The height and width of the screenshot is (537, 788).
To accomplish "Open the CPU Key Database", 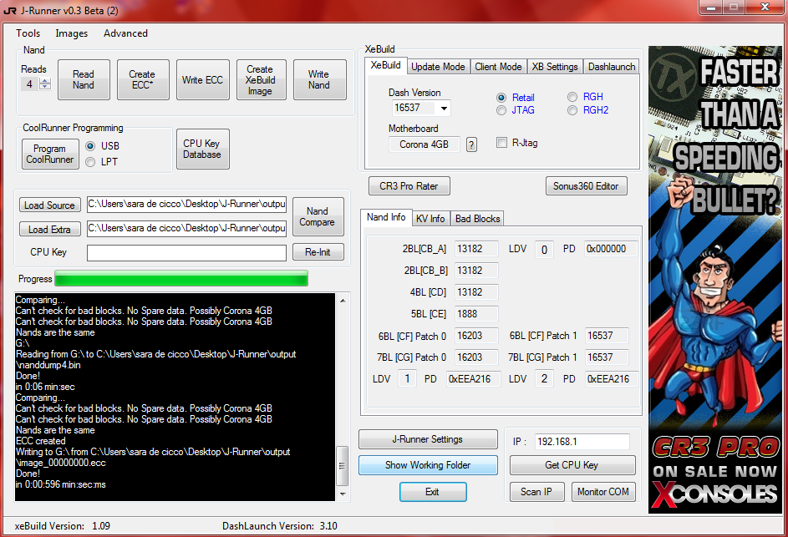I will [x=202, y=149].
